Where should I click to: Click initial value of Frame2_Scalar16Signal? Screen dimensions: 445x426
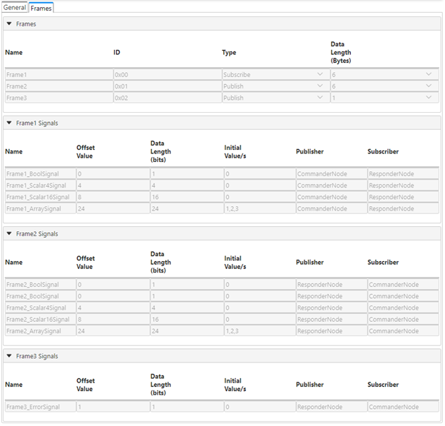tap(260, 320)
